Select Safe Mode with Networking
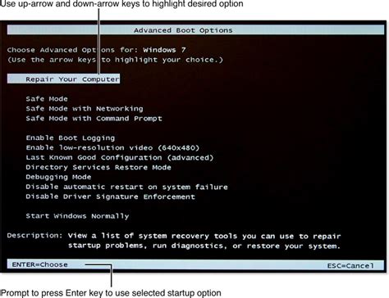Screen dimensions: 389x298 click(85, 109)
